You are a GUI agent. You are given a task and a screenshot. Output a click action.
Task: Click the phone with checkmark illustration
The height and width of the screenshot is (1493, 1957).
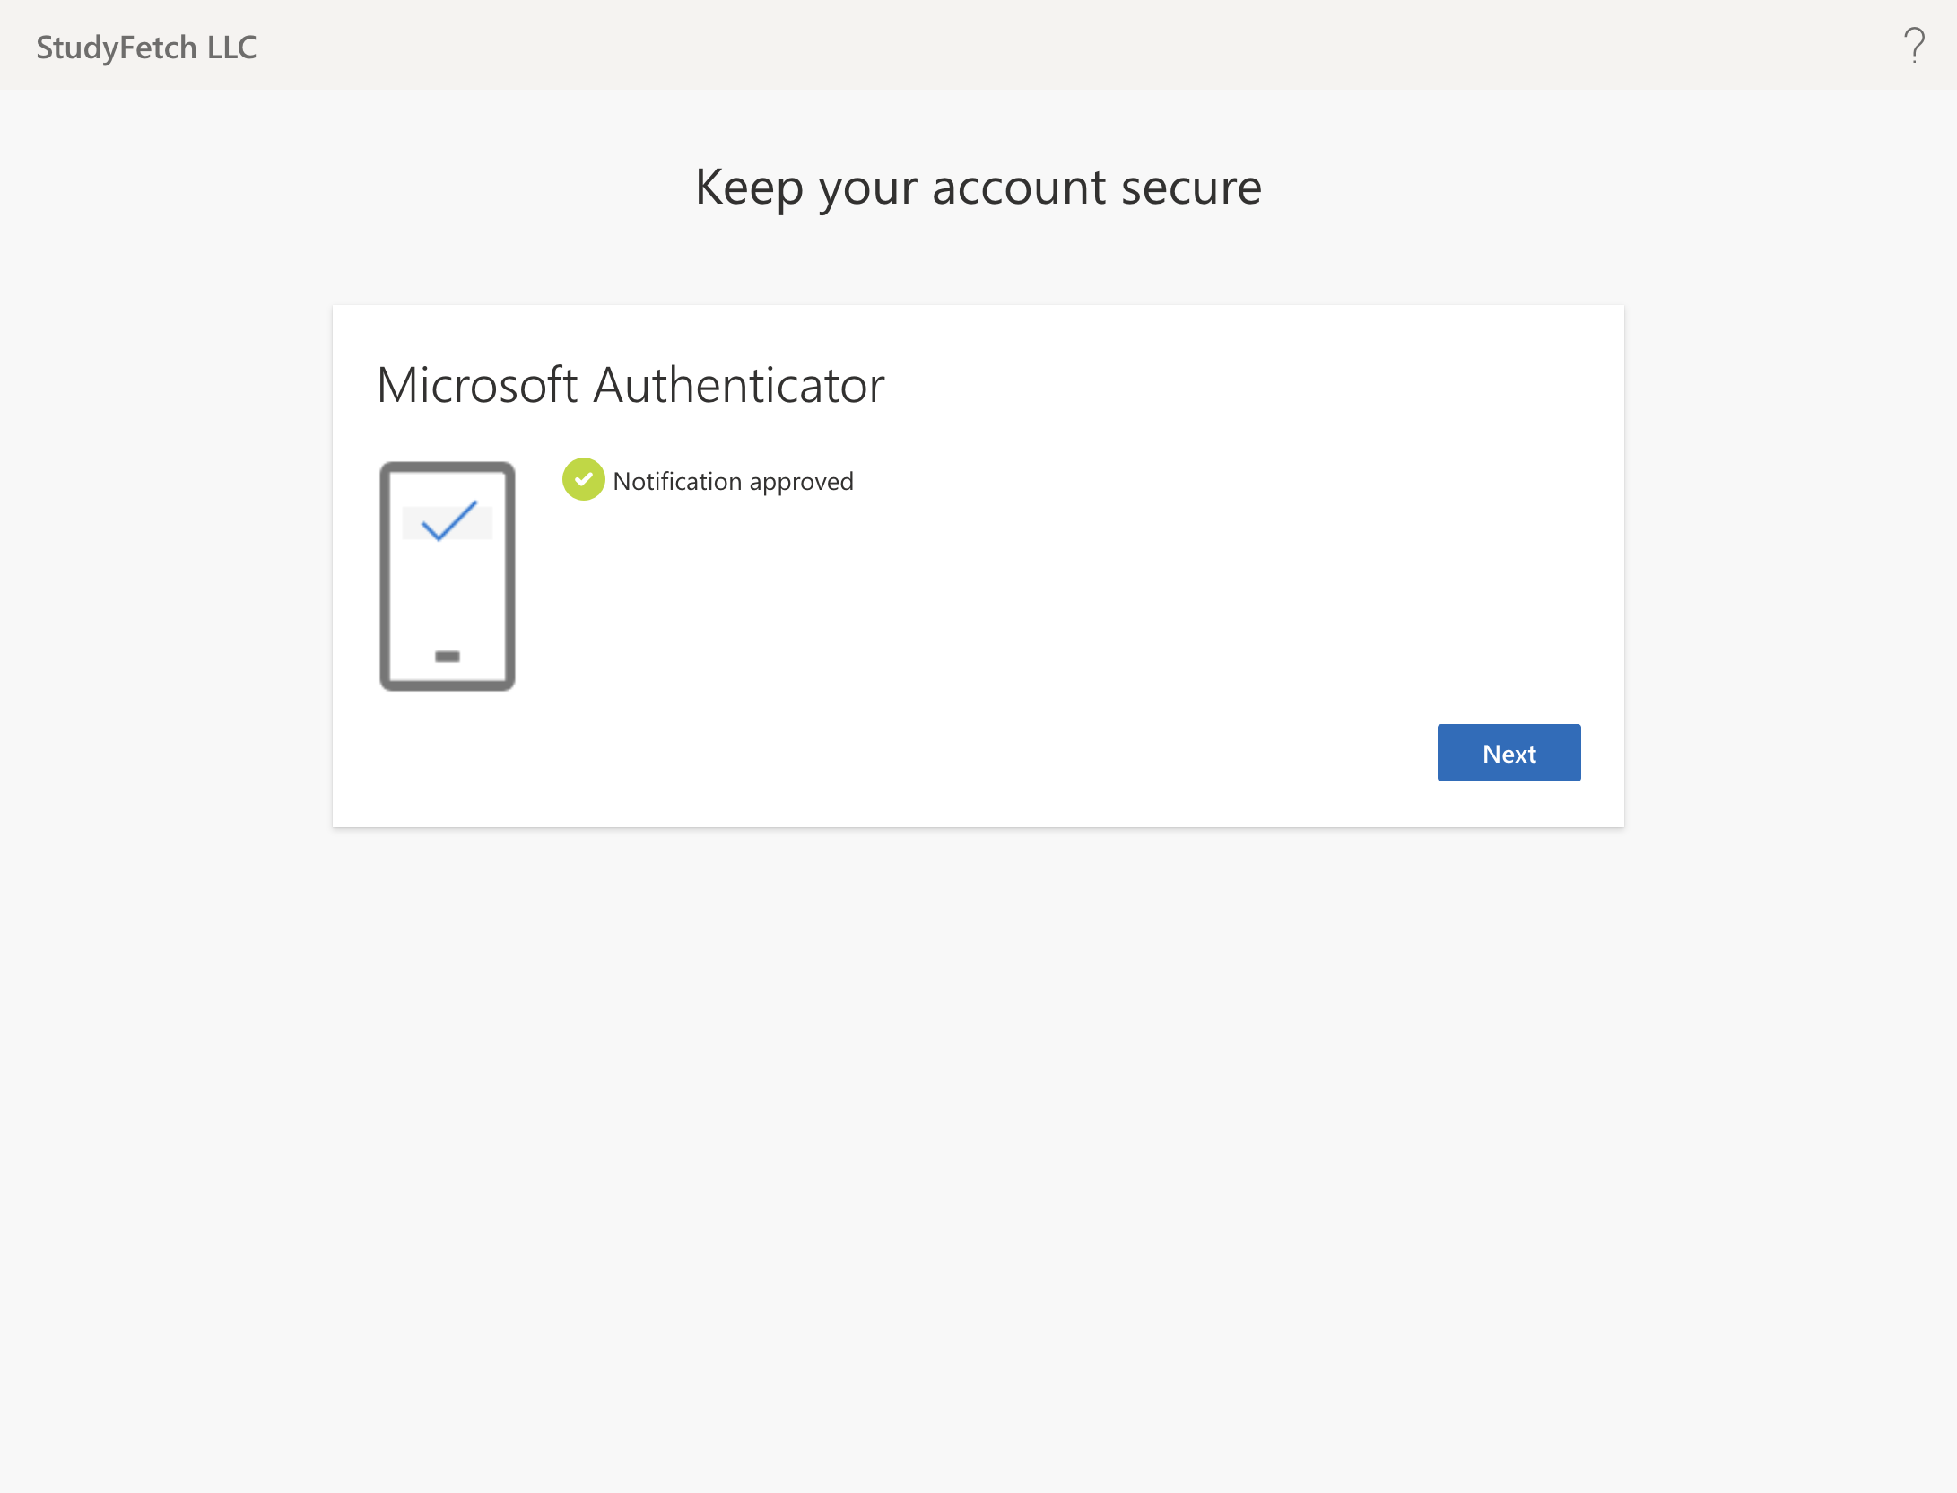(x=448, y=576)
